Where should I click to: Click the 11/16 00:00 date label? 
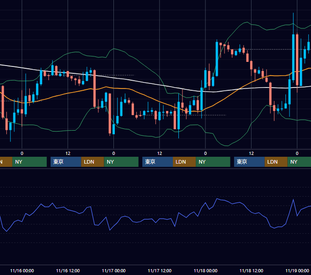pos(22,270)
